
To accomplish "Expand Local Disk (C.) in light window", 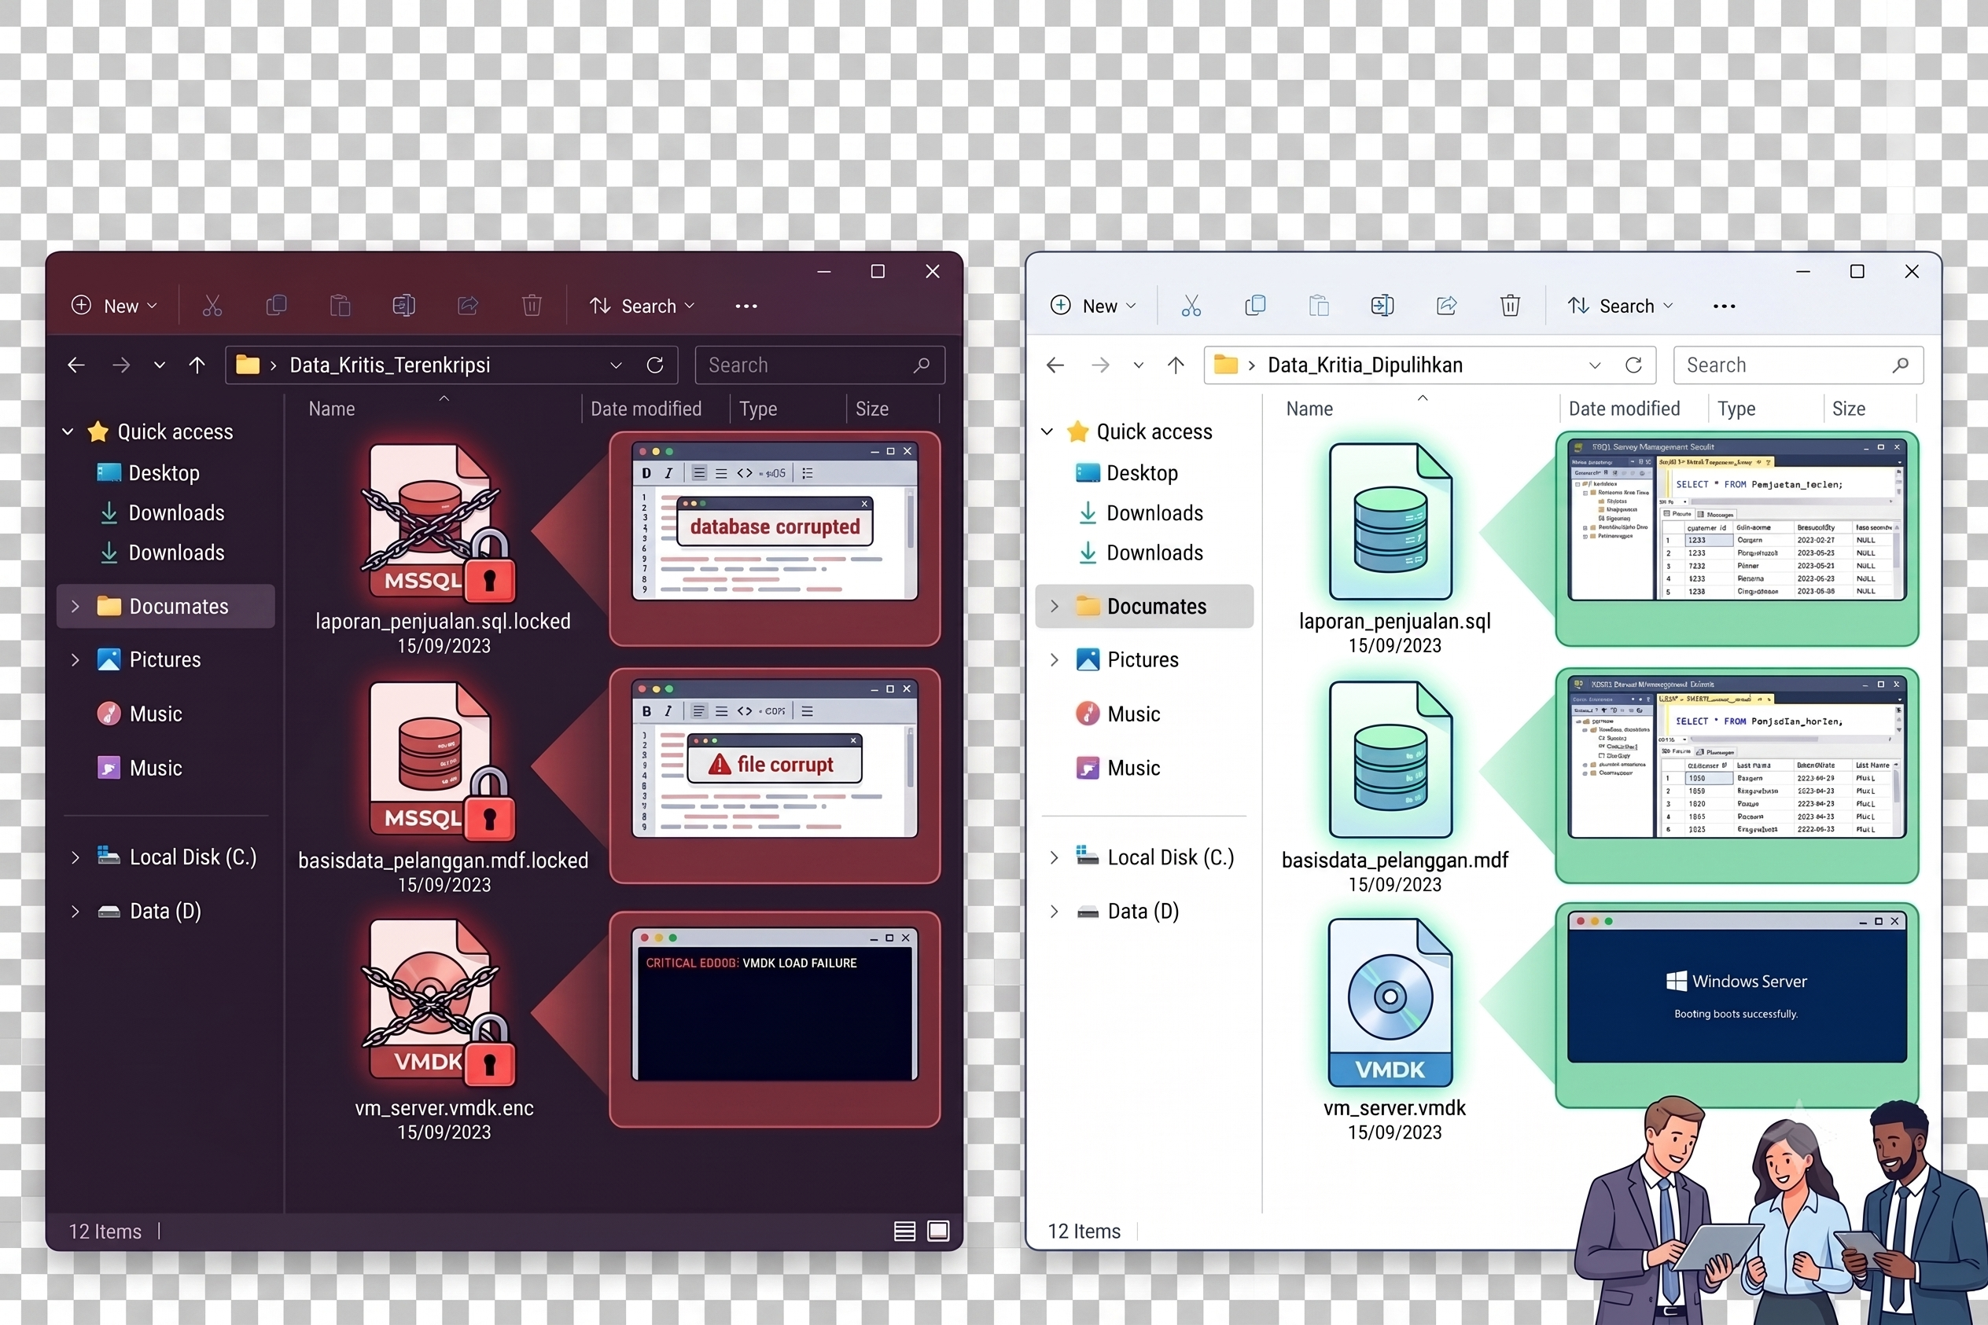I will [1055, 857].
